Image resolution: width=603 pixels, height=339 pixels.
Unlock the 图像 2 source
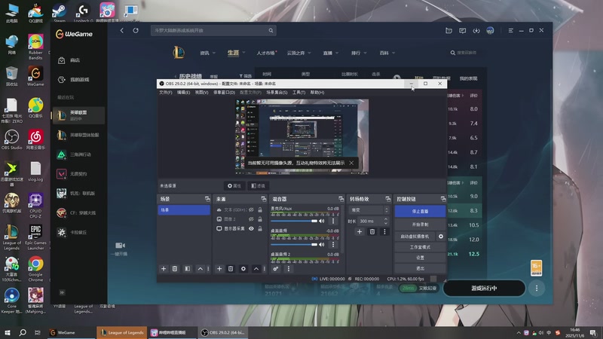click(x=260, y=219)
